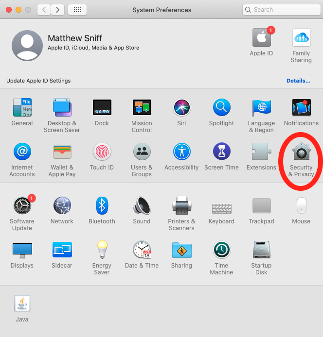Go back with left arrow button
The width and height of the screenshot is (323, 337).
(x=44, y=10)
